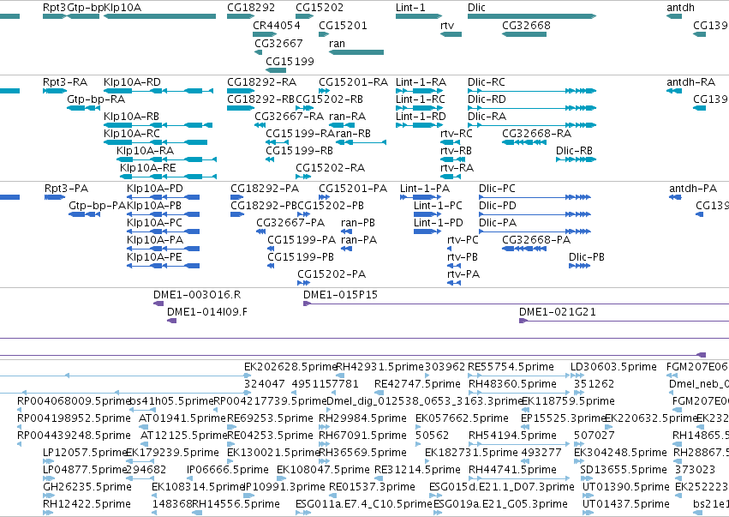Click the UT01437.5prime EST label
729x517 pixels.
(x=626, y=504)
